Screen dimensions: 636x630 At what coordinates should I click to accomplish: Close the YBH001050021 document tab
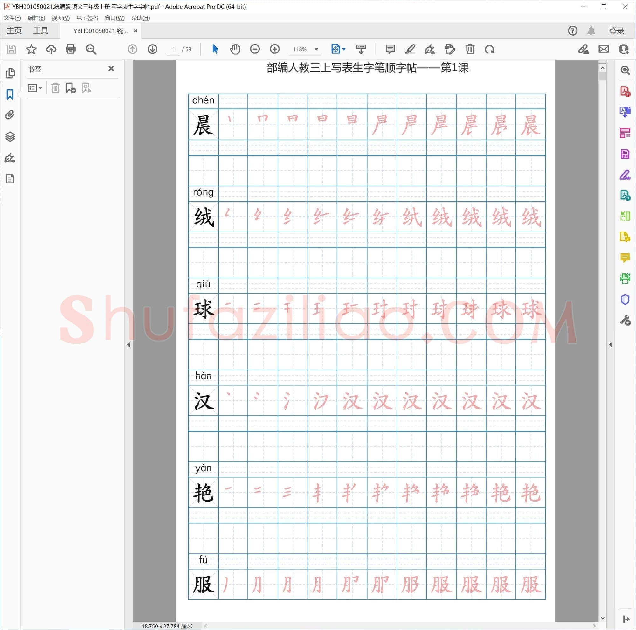(x=135, y=31)
